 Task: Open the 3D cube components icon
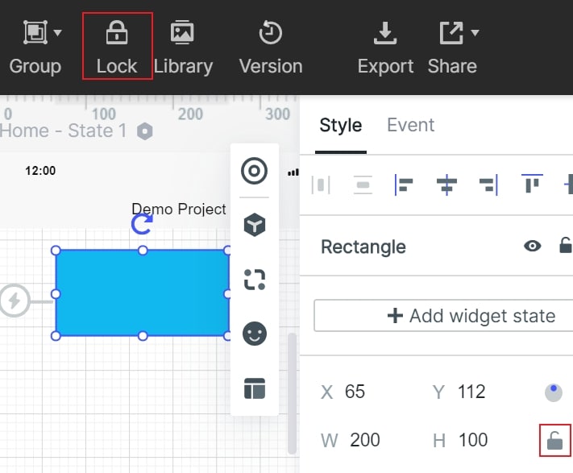(255, 225)
